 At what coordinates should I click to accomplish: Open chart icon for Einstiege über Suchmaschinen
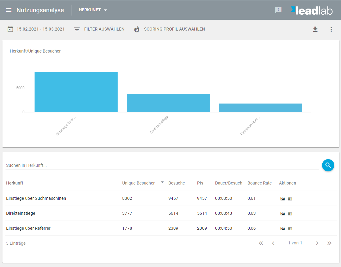click(x=283, y=199)
